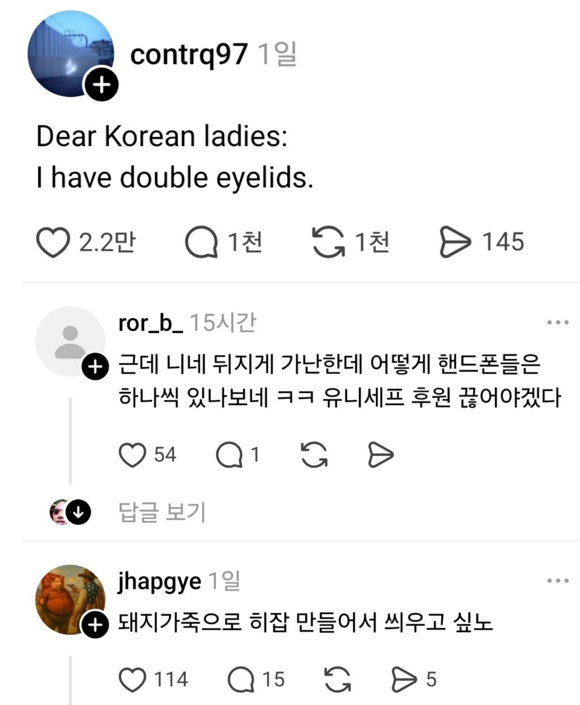Follow ror_b_ via the plus badge

click(x=95, y=367)
